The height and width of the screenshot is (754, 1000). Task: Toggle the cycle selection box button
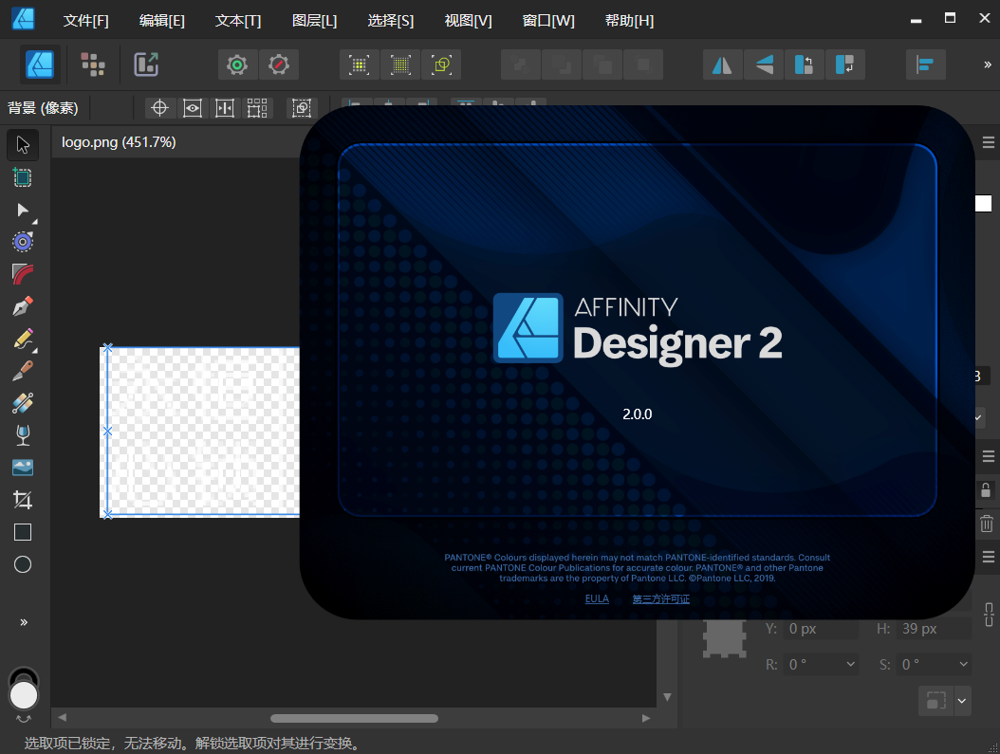click(x=225, y=108)
